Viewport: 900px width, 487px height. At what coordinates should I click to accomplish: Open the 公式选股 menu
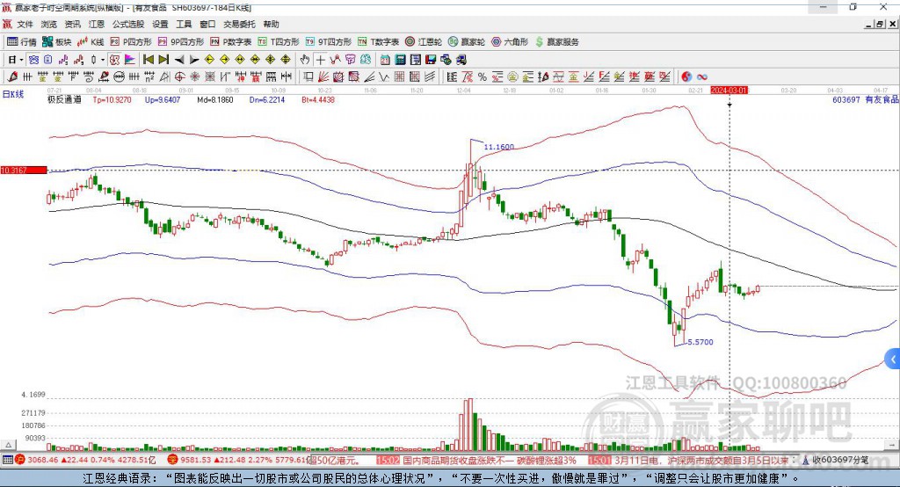tap(128, 24)
